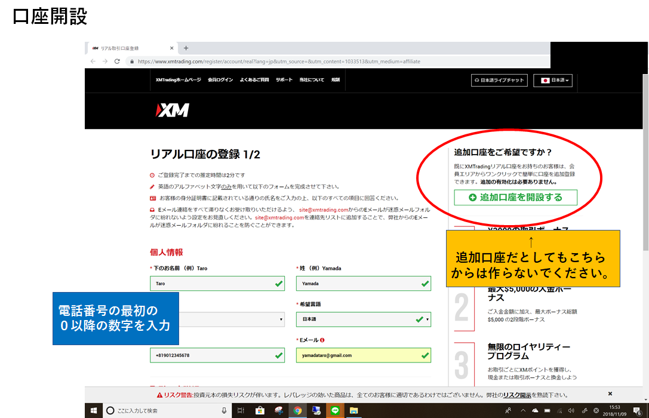Click the XM logo
Image resolution: width=649 pixels, height=418 pixels.
(172, 110)
